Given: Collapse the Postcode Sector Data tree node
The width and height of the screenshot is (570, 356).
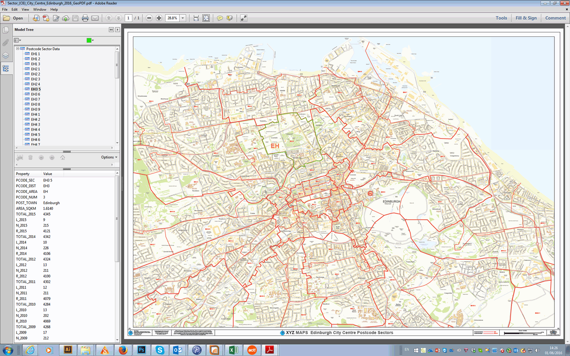Looking at the screenshot, I should pos(17,49).
